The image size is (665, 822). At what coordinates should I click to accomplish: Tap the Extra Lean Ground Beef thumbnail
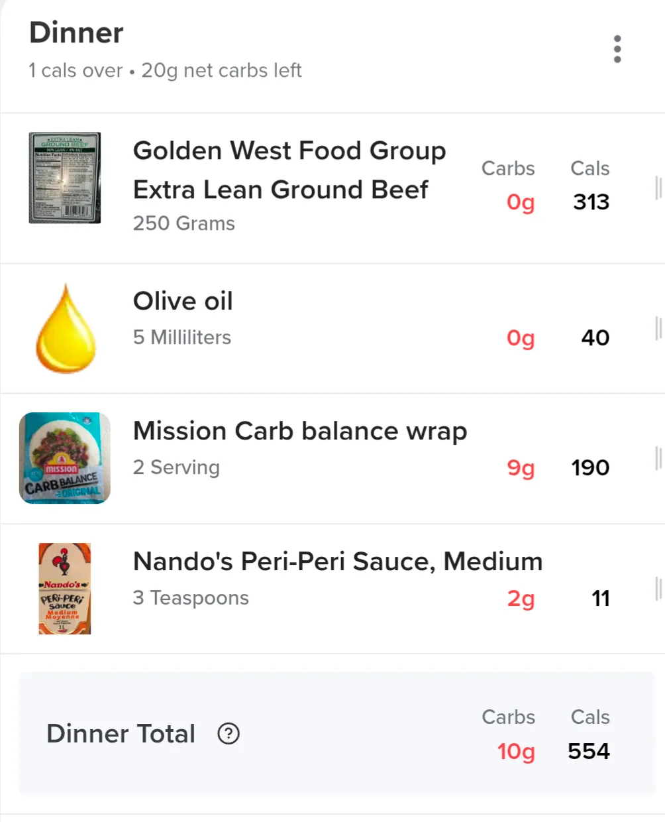click(65, 178)
